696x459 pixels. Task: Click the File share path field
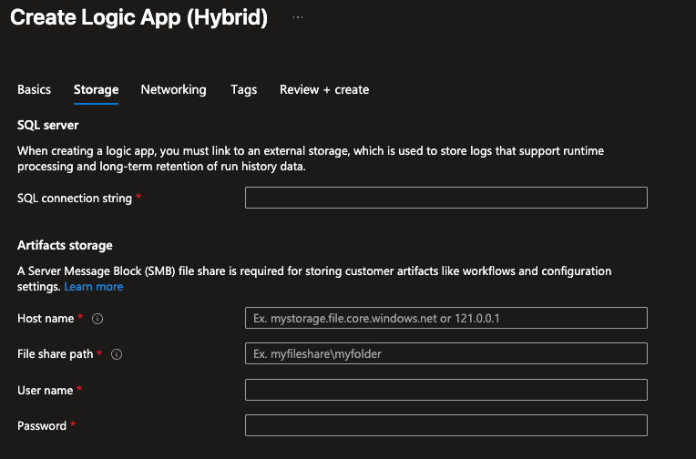[x=446, y=353]
